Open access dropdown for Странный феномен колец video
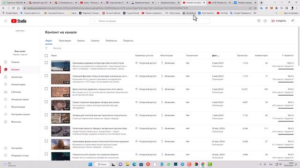Screen dimensions: 300x168 tap(146, 76)
